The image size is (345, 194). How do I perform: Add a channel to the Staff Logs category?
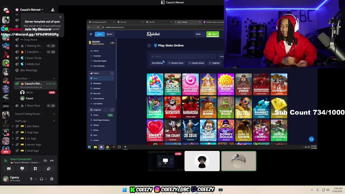pos(54,121)
